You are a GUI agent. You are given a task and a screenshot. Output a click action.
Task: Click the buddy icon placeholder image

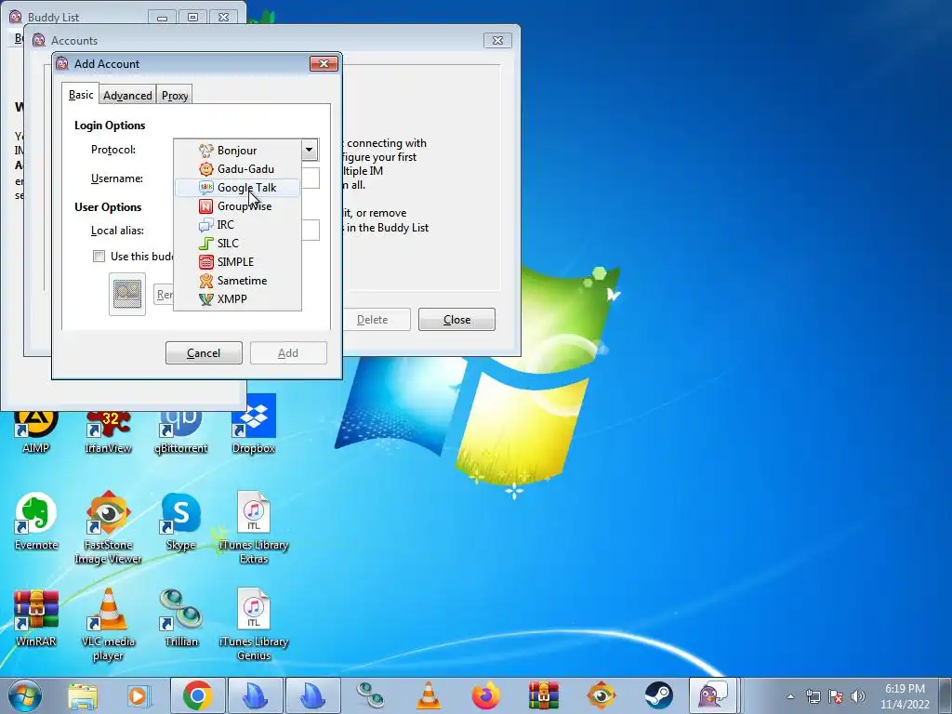pyautogui.click(x=127, y=294)
